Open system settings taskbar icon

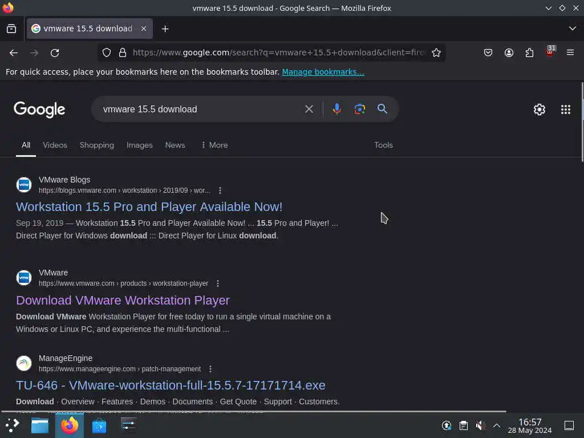coord(128,424)
